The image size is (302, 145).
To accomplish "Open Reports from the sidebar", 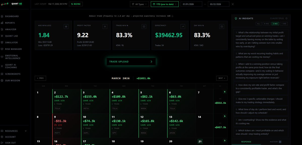I will pyautogui.click(x=10, y=23).
